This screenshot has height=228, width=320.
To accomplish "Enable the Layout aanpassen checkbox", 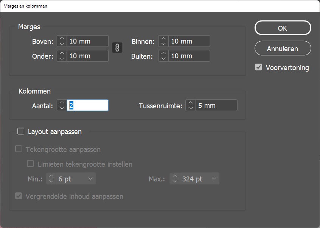I will [x=21, y=131].
